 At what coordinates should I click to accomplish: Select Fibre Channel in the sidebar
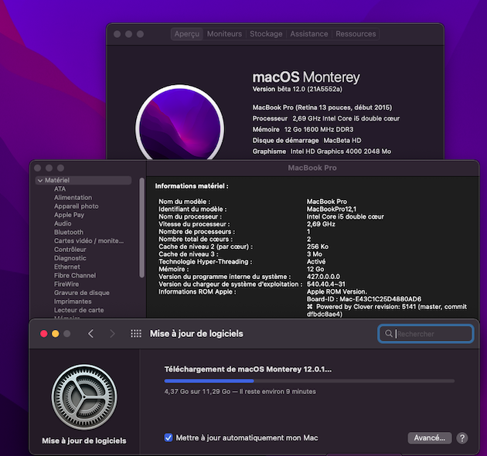(75, 275)
